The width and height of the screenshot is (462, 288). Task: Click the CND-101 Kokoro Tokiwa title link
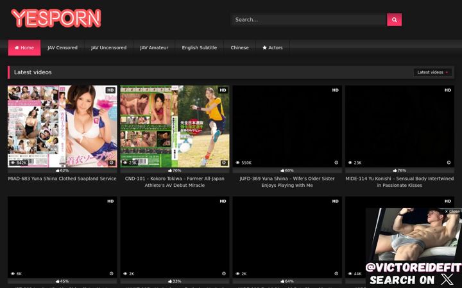pos(175,182)
